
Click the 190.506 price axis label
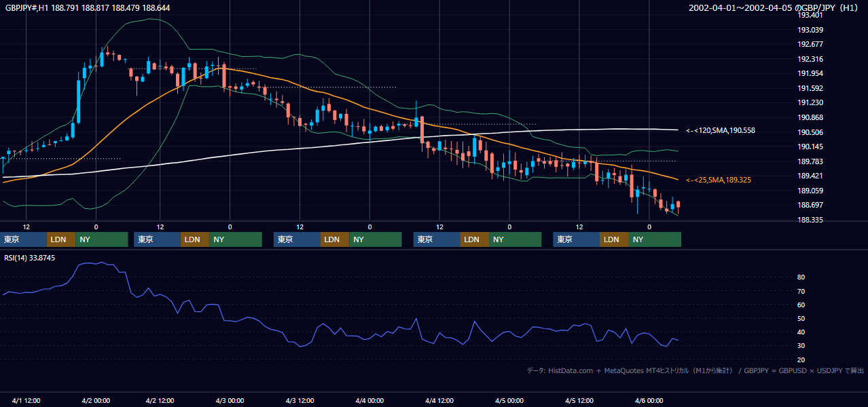pos(810,132)
